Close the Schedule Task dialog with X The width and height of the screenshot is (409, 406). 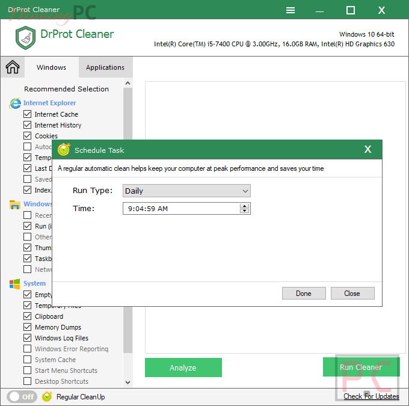[367, 149]
